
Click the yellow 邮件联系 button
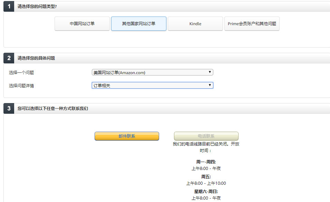click(x=127, y=136)
